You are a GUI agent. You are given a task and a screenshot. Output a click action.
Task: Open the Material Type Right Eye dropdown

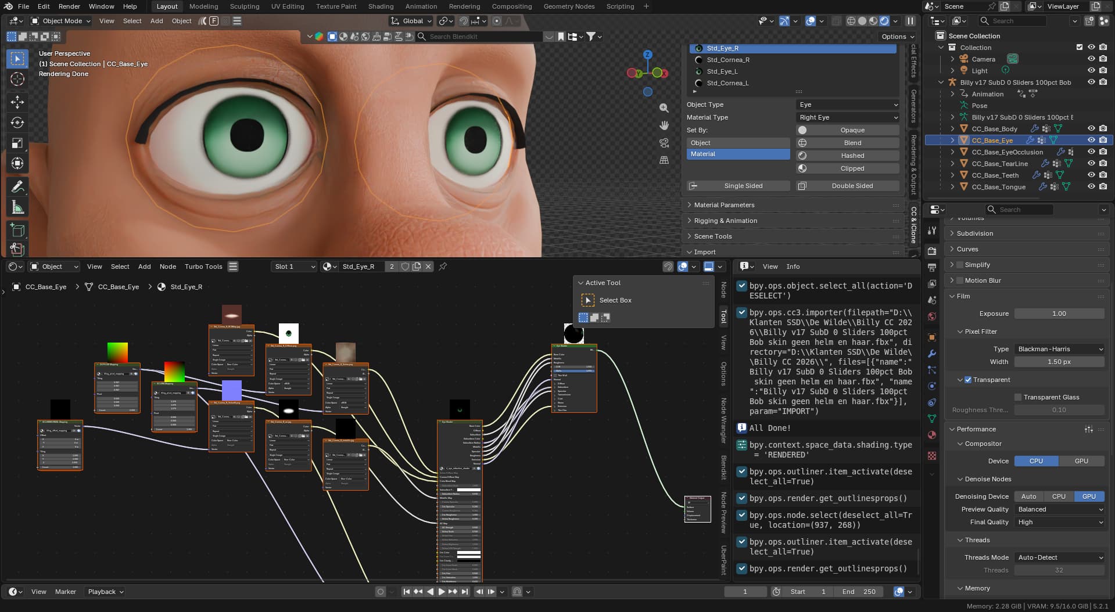[848, 117]
